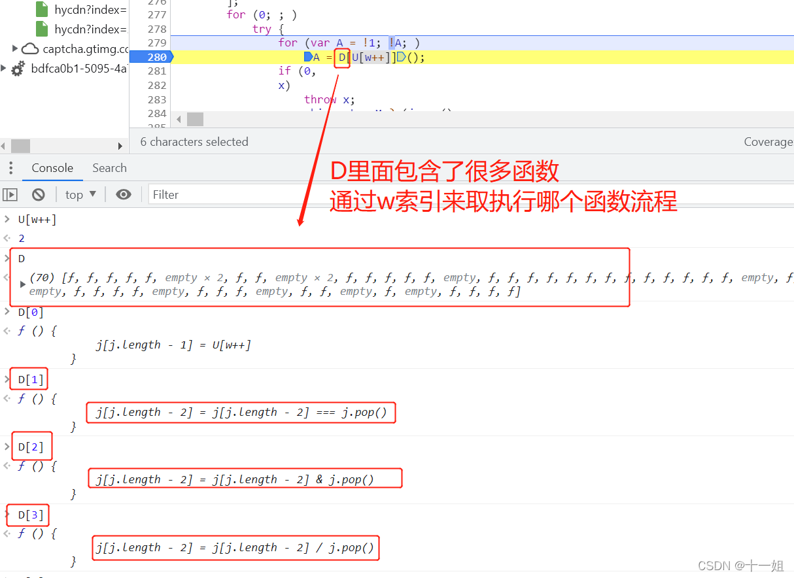794x578 pixels.
Task: Clear the console with the ban icon
Action: pyautogui.click(x=39, y=194)
